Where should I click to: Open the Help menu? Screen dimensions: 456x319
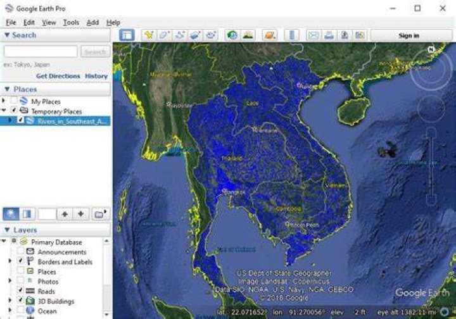click(x=113, y=22)
